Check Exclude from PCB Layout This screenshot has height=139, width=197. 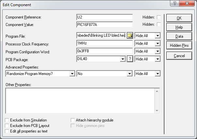click(x=7, y=126)
